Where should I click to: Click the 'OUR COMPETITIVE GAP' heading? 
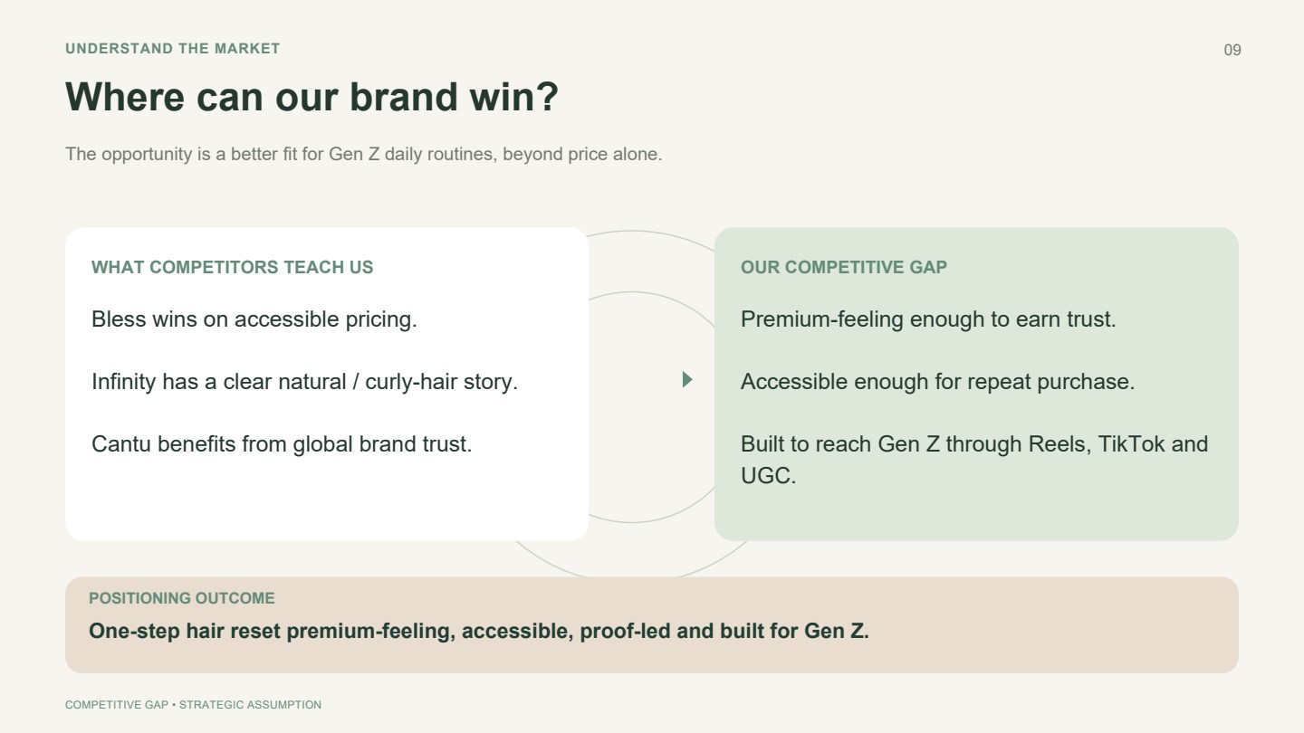pyautogui.click(x=844, y=267)
